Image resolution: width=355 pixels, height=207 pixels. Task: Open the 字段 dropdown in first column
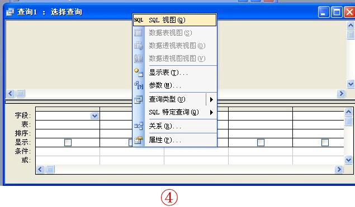pos(94,116)
